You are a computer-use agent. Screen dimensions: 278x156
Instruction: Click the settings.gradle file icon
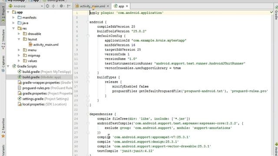click(20, 99)
